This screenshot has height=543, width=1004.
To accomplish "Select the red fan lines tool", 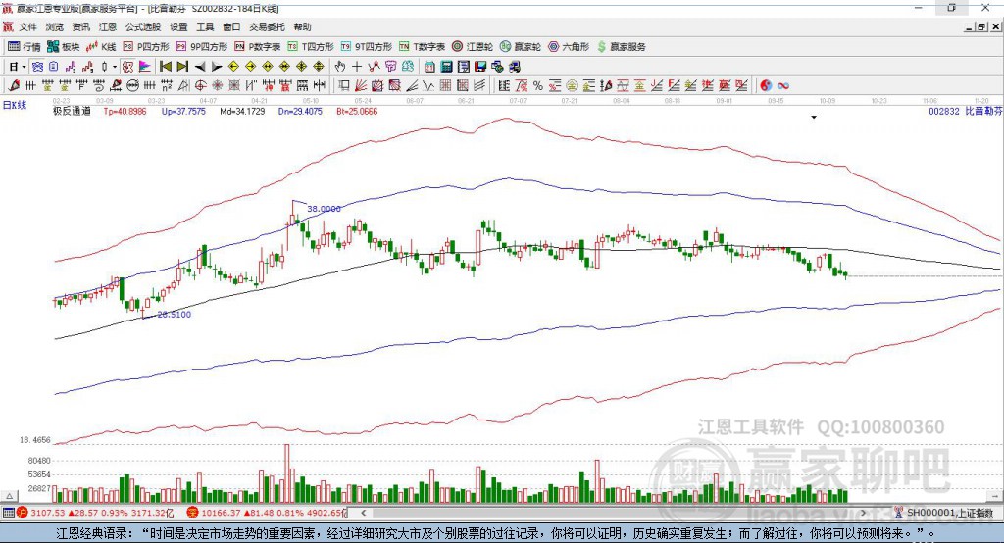I will [x=361, y=86].
